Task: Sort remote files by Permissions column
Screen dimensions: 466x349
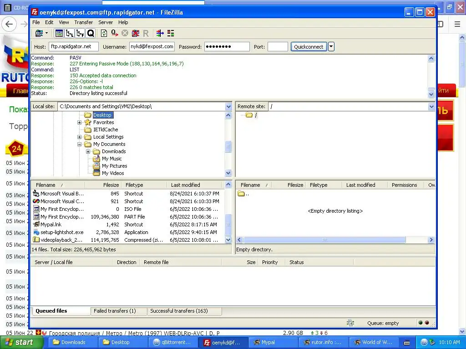Action: 405,185
